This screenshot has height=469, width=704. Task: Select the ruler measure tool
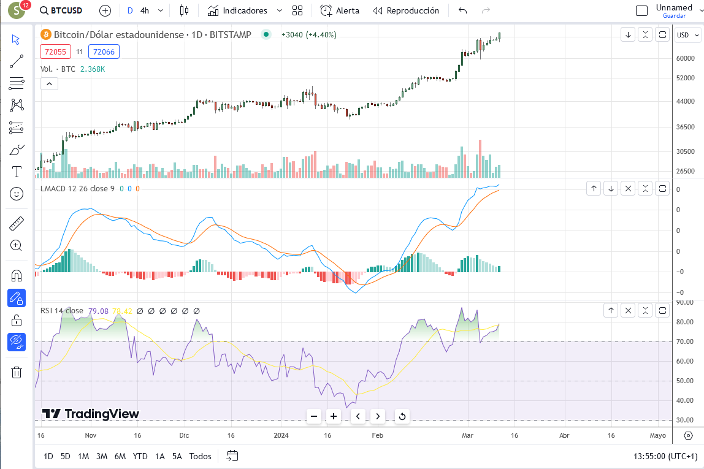16,224
